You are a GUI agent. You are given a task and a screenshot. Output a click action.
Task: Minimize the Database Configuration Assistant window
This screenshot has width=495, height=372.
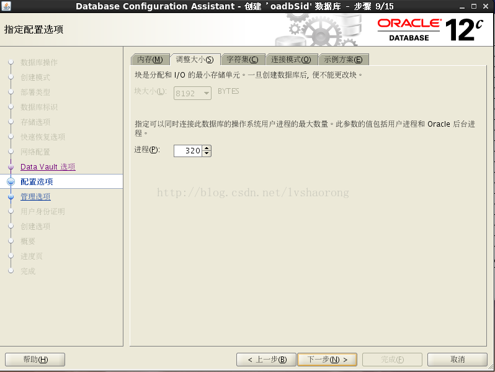[x=462, y=6]
